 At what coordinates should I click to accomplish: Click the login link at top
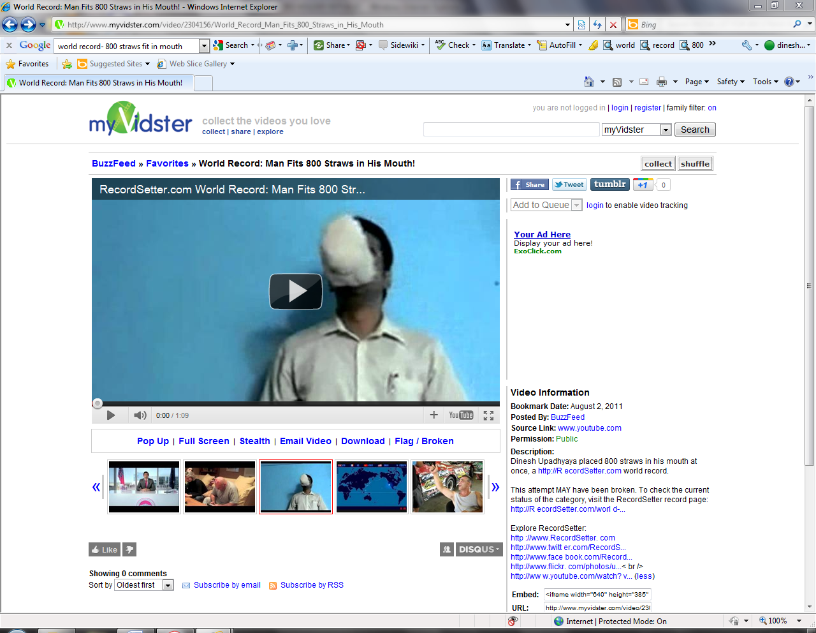click(x=620, y=108)
